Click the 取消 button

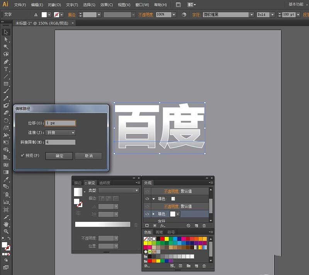[x=88, y=156]
